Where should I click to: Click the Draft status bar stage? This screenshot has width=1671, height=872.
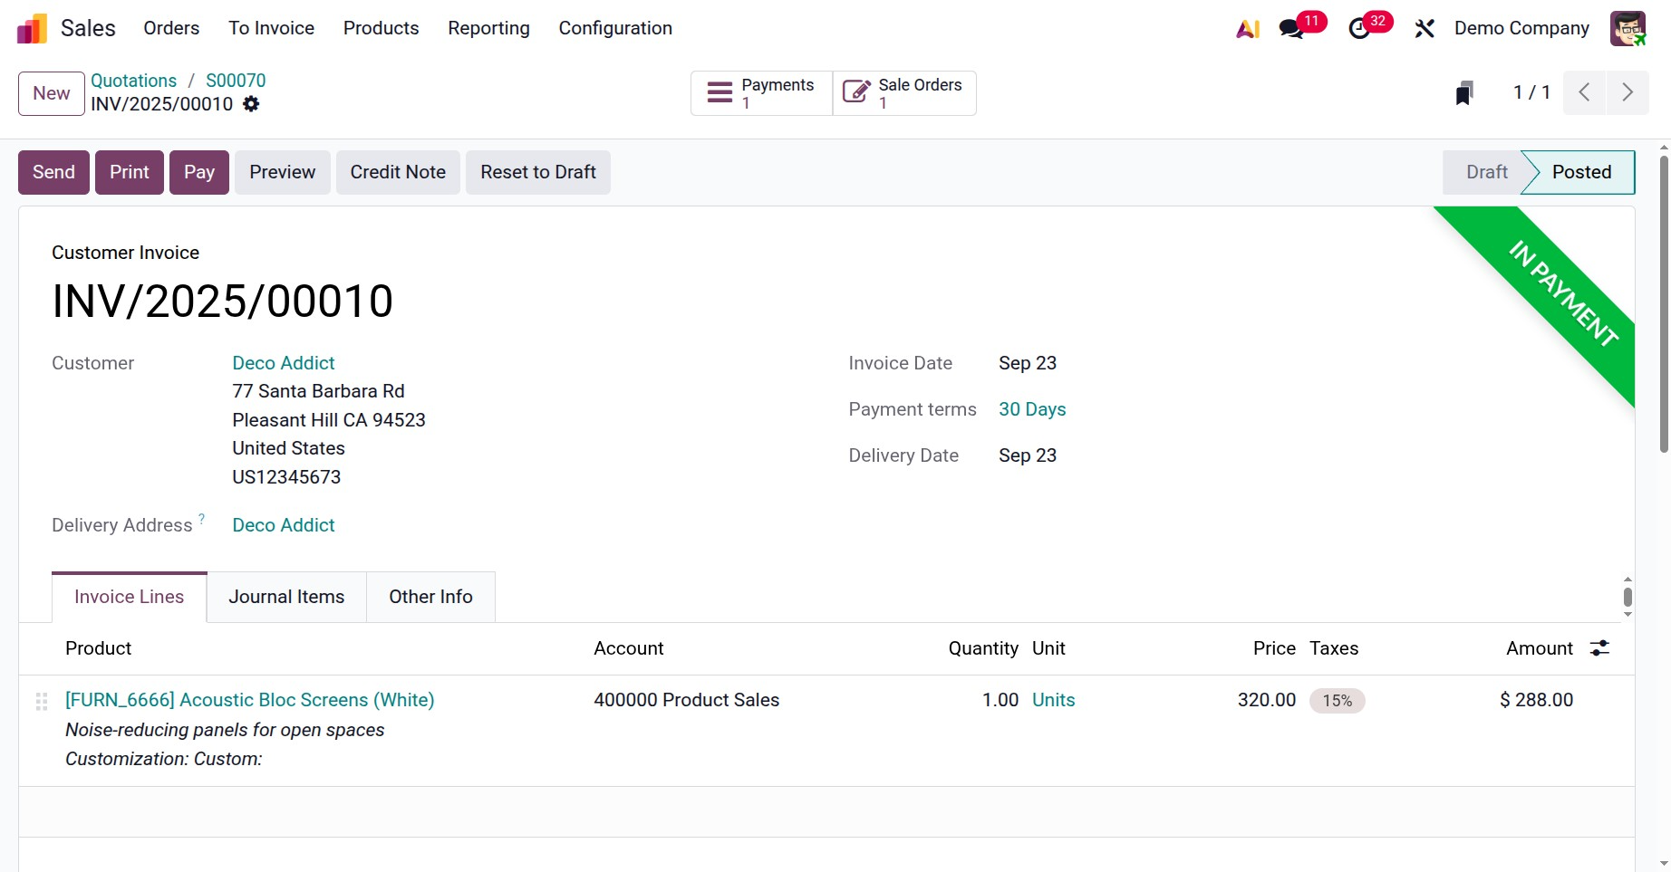tap(1486, 172)
